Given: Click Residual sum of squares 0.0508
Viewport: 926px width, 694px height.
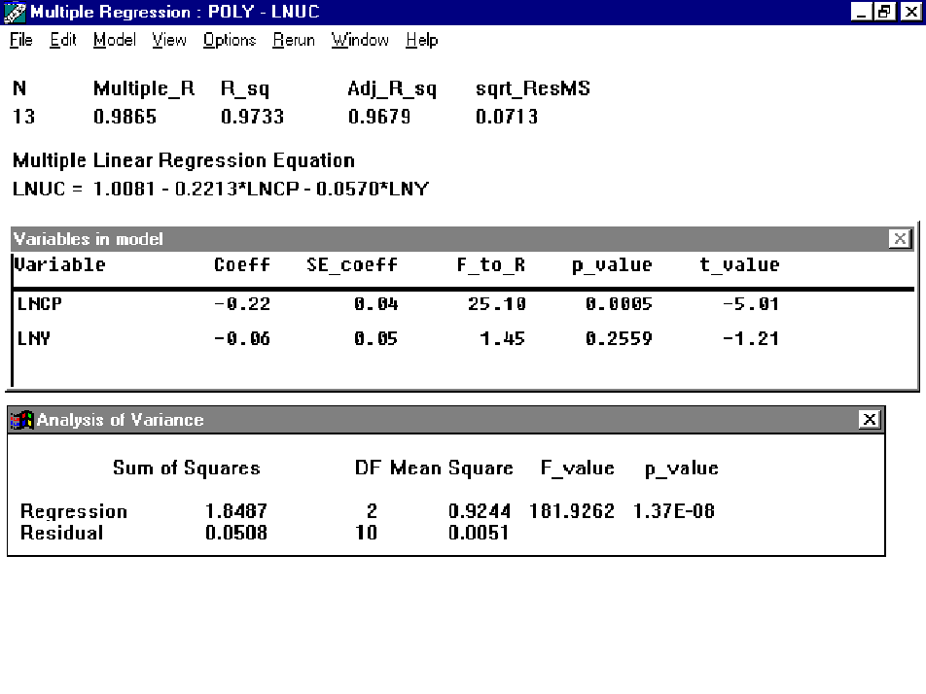Looking at the screenshot, I should click(x=236, y=533).
